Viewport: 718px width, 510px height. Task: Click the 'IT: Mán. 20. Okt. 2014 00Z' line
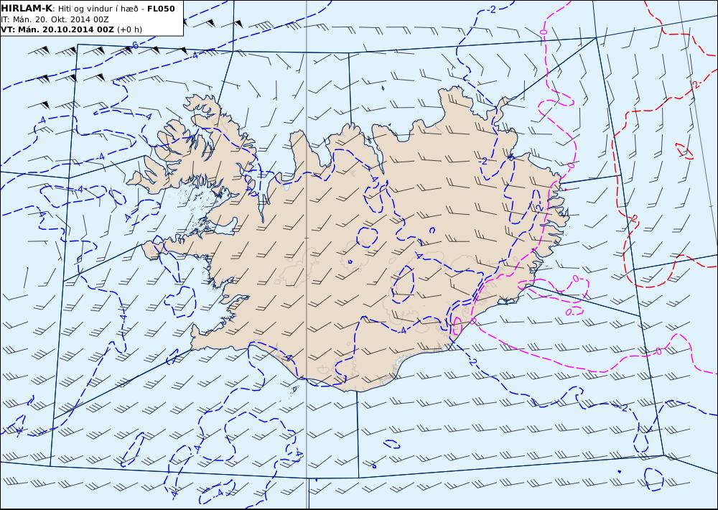[x=55, y=19]
